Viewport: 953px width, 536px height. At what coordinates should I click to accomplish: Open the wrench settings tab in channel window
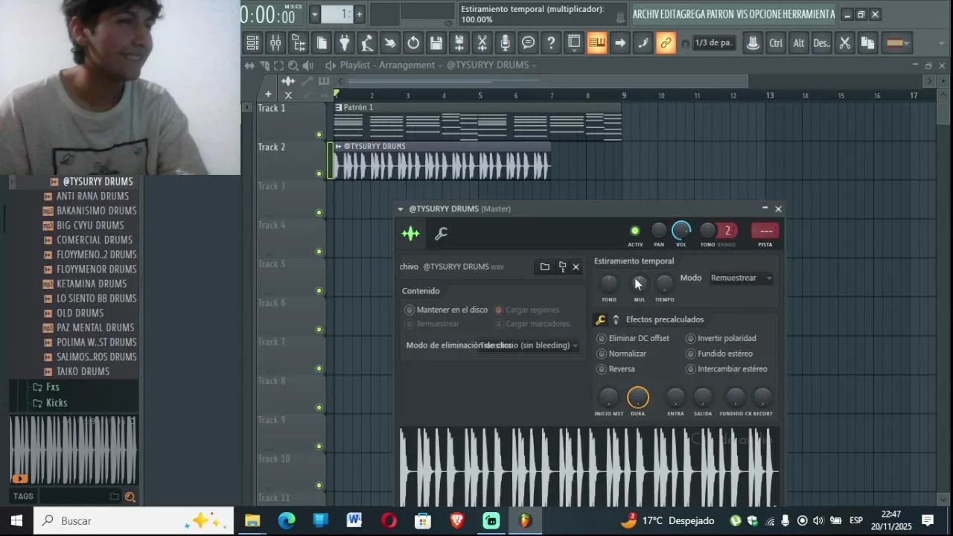pos(441,234)
